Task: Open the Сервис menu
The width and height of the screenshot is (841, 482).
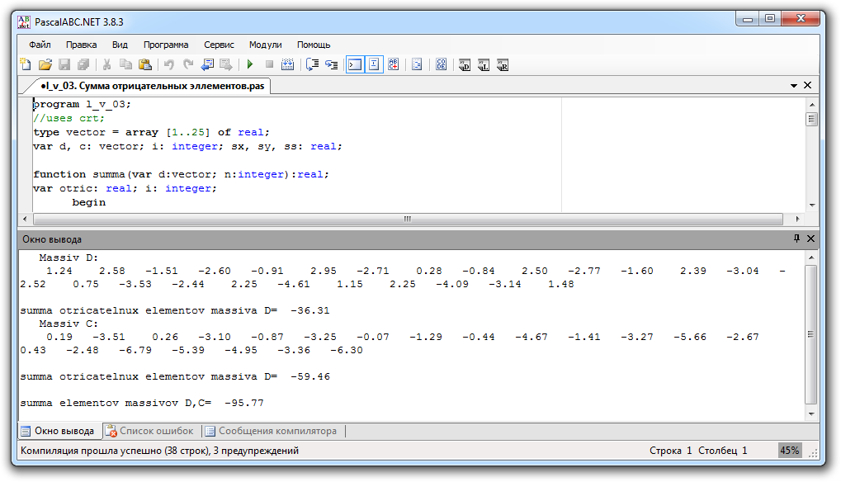Action: pos(219,45)
